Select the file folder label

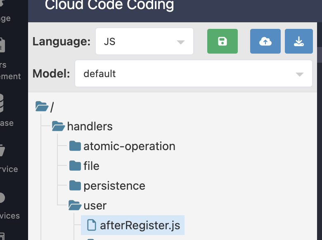click(x=91, y=166)
